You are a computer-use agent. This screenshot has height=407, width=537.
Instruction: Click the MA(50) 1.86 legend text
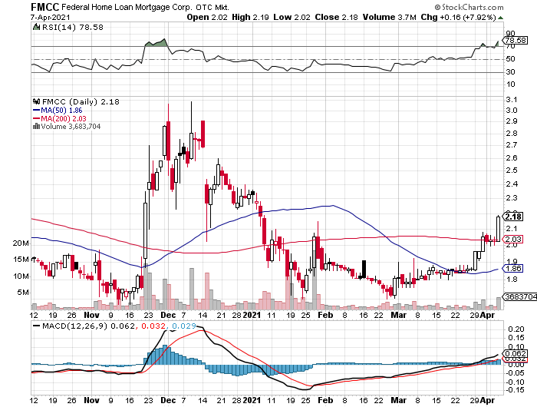[x=61, y=111]
